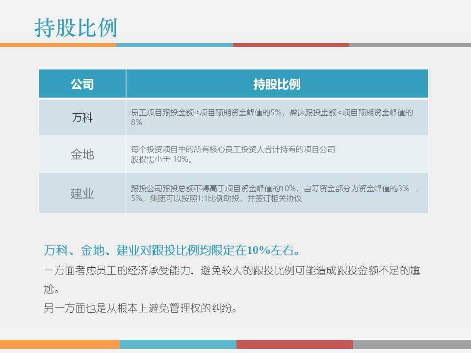This screenshot has width=471, height=353.
Task: Click the 建业 row label cell
Action: pyautogui.click(x=82, y=193)
